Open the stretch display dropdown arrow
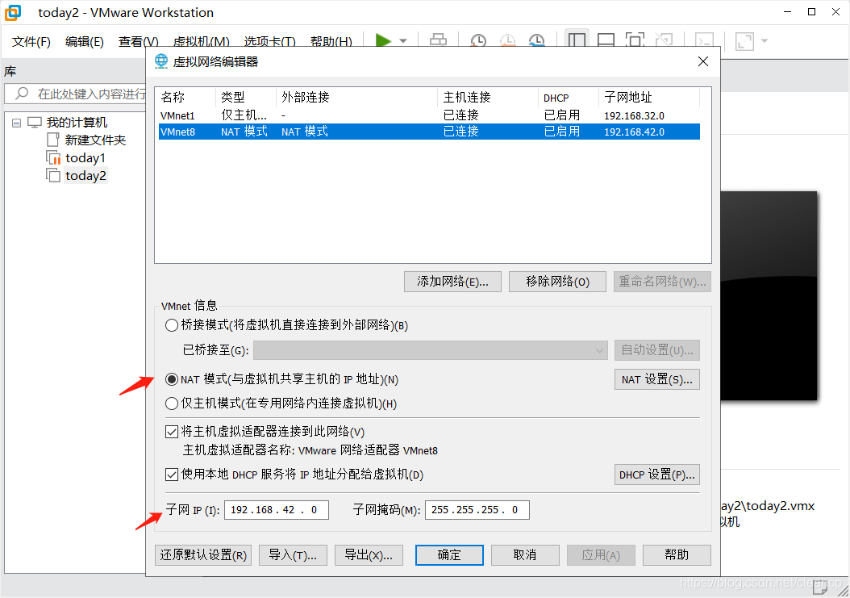The height and width of the screenshot is (598, 850). (x=765, y=41)
